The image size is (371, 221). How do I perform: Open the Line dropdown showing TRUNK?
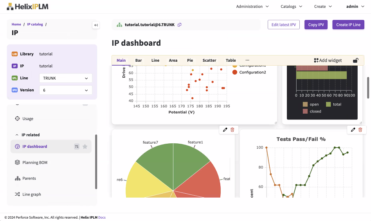pos(65,78)
